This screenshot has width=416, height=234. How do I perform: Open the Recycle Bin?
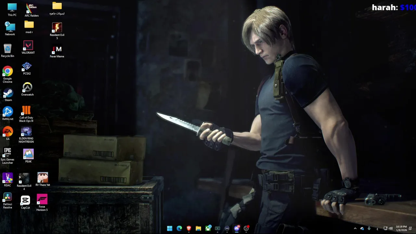7,50
